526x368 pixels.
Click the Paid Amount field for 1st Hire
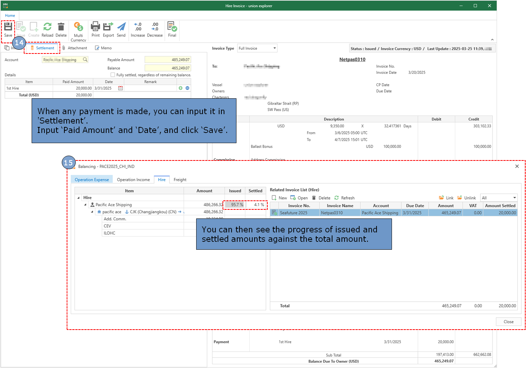[73, 88]
